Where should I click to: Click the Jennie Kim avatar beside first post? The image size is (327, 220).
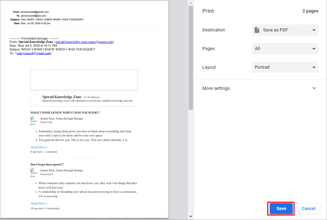pyautogui.click(x=33, y=121)
